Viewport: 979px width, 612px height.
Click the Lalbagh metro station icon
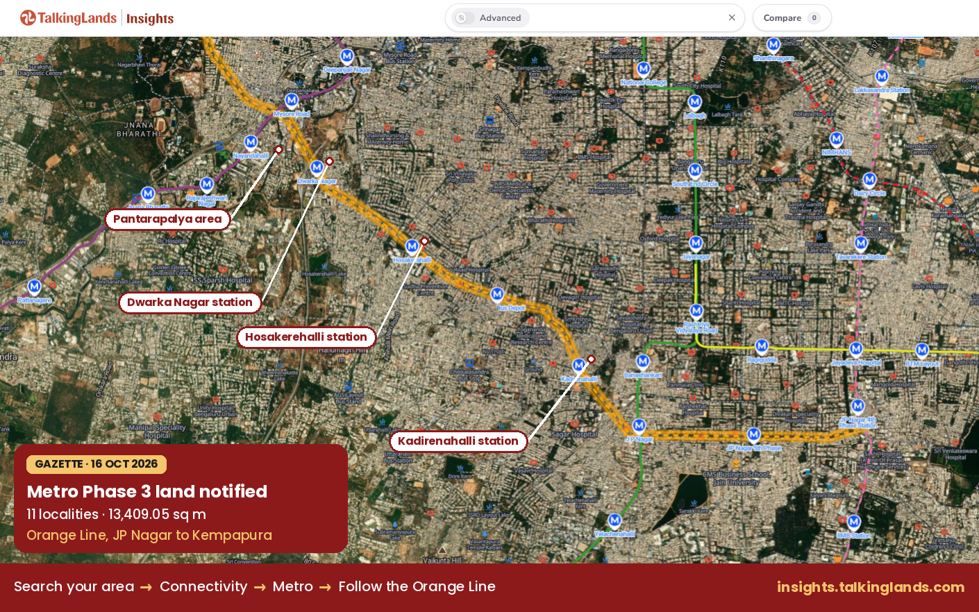point(694,102)
